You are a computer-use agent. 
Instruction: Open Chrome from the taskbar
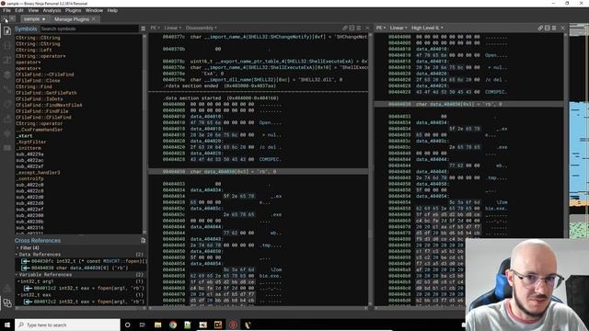pos(173,325)
